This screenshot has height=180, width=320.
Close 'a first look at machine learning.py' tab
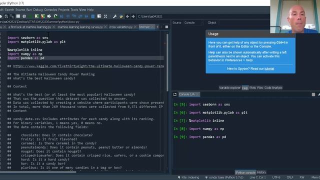pos(53,27)
